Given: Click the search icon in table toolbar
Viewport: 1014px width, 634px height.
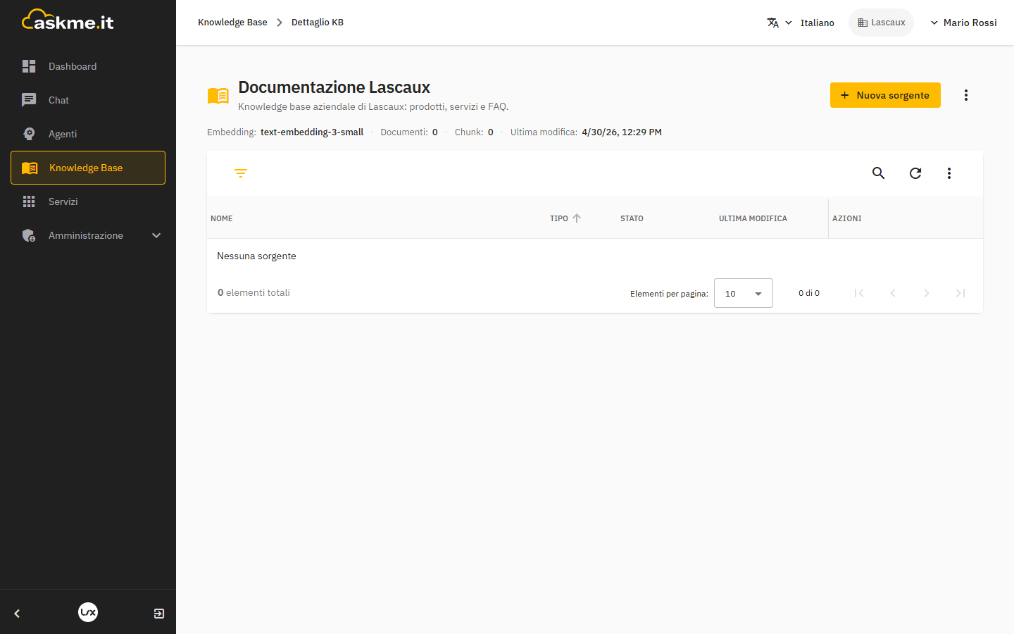Looking at the screenshot, I should coord(878,173).
